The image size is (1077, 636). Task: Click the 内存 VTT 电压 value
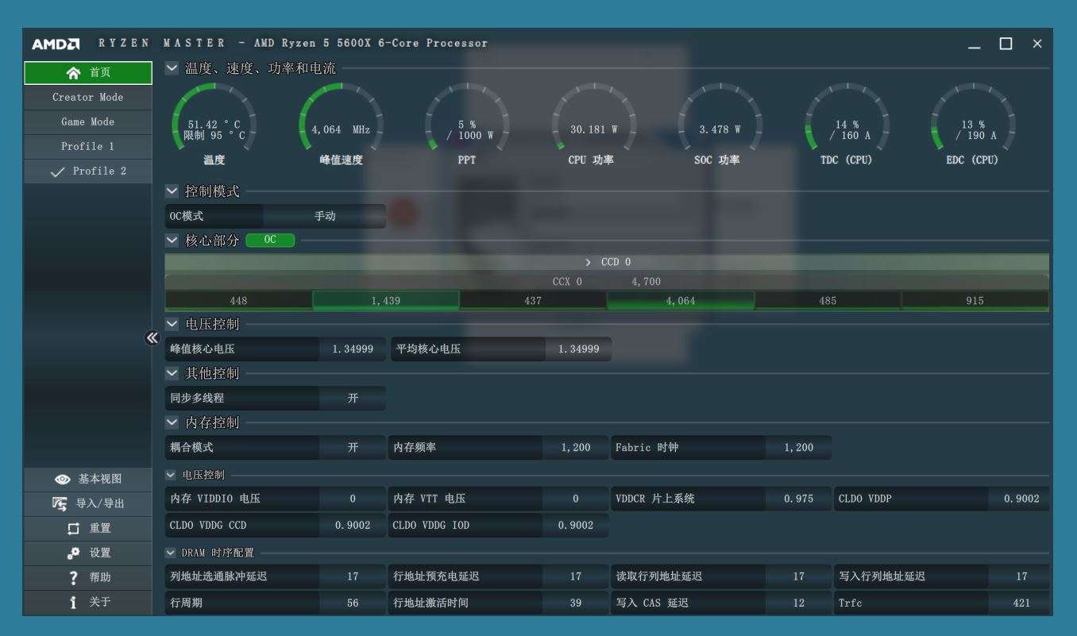pos(576,499)
